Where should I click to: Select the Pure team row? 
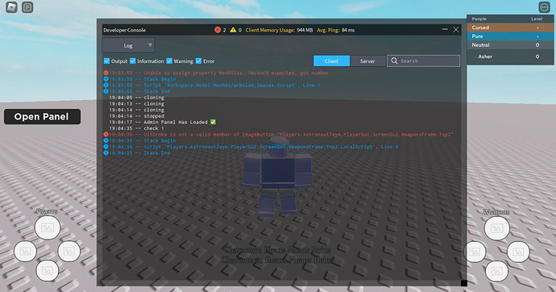pyautogui.click(x=510, y=36)
